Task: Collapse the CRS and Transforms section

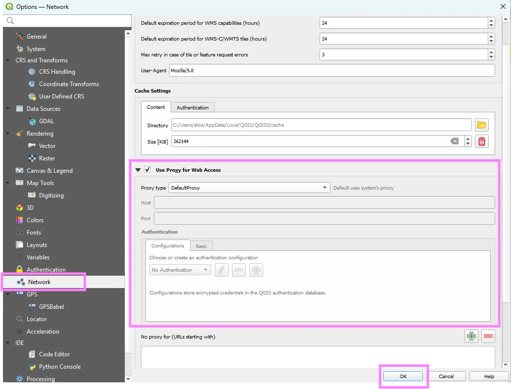Action: [7, 60]
